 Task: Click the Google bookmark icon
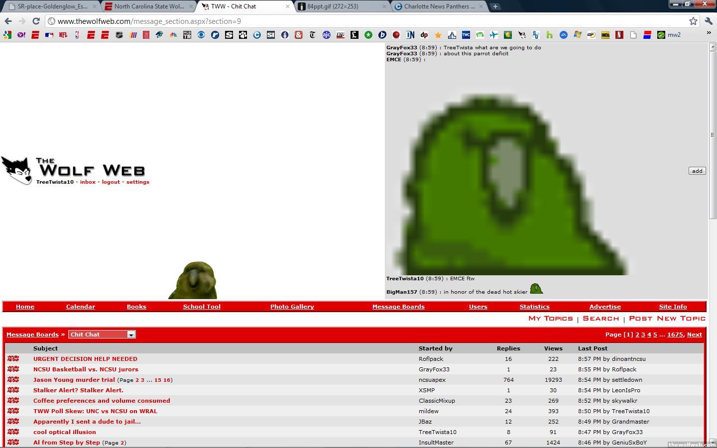coord(7,35)
